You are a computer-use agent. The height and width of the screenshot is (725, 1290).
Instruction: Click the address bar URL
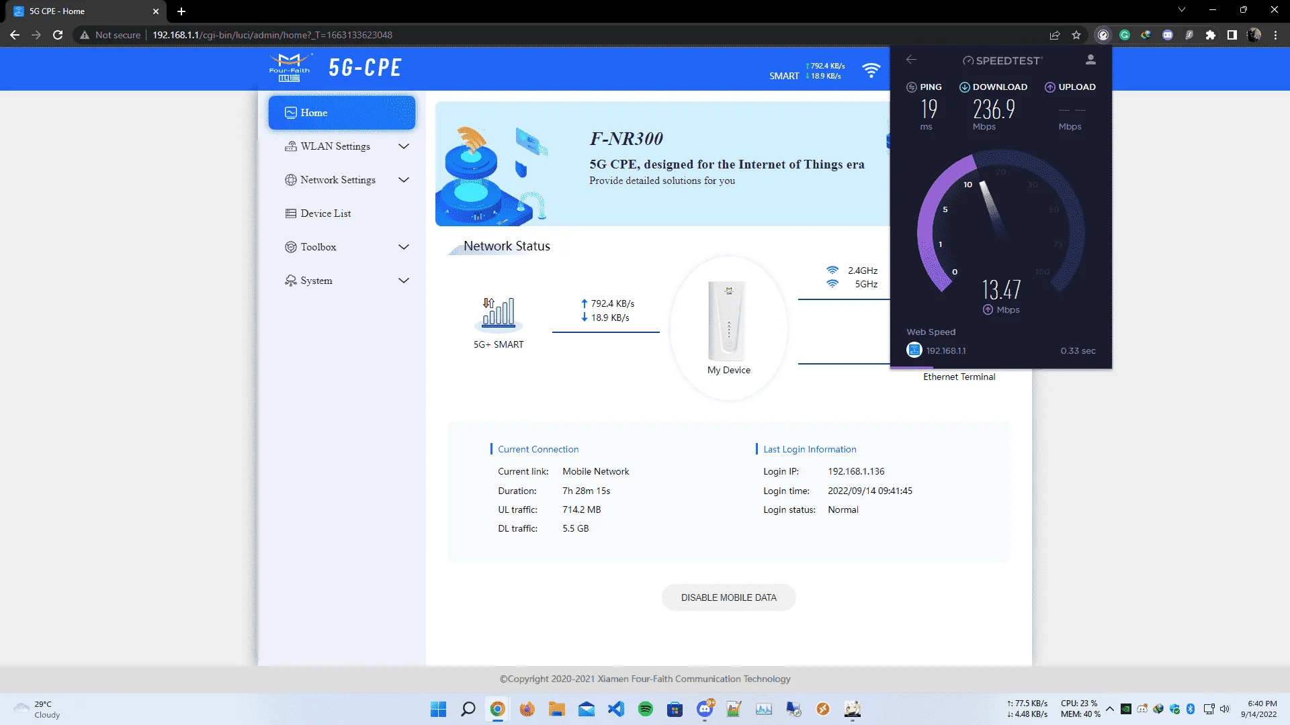point(272,35)
